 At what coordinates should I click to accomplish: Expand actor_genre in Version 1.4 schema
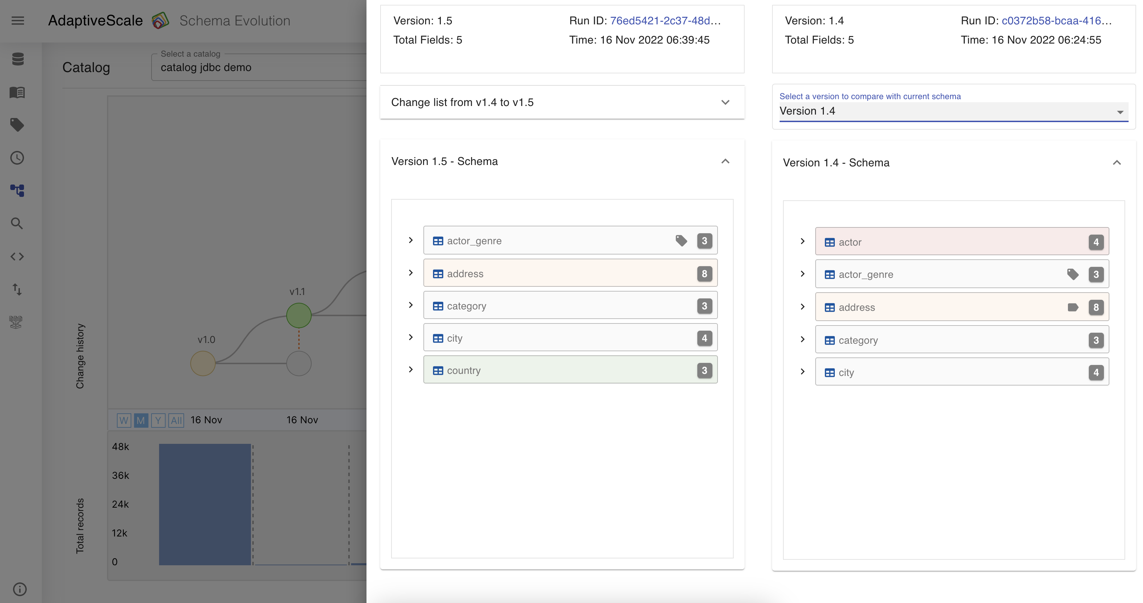802,273
